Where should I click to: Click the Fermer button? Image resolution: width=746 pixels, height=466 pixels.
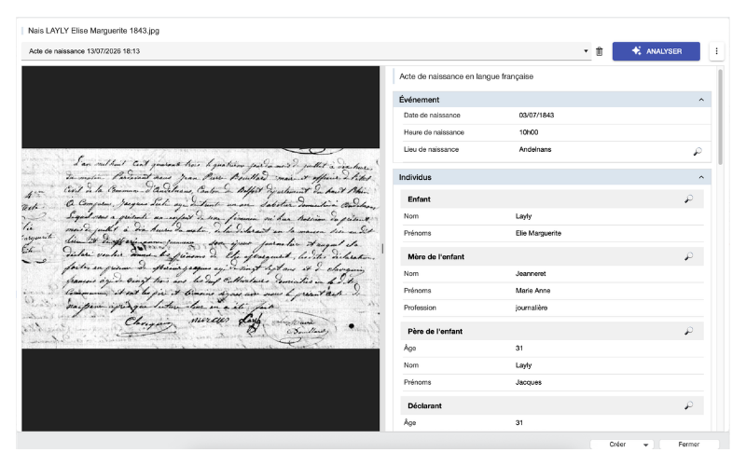click(688, 445)
